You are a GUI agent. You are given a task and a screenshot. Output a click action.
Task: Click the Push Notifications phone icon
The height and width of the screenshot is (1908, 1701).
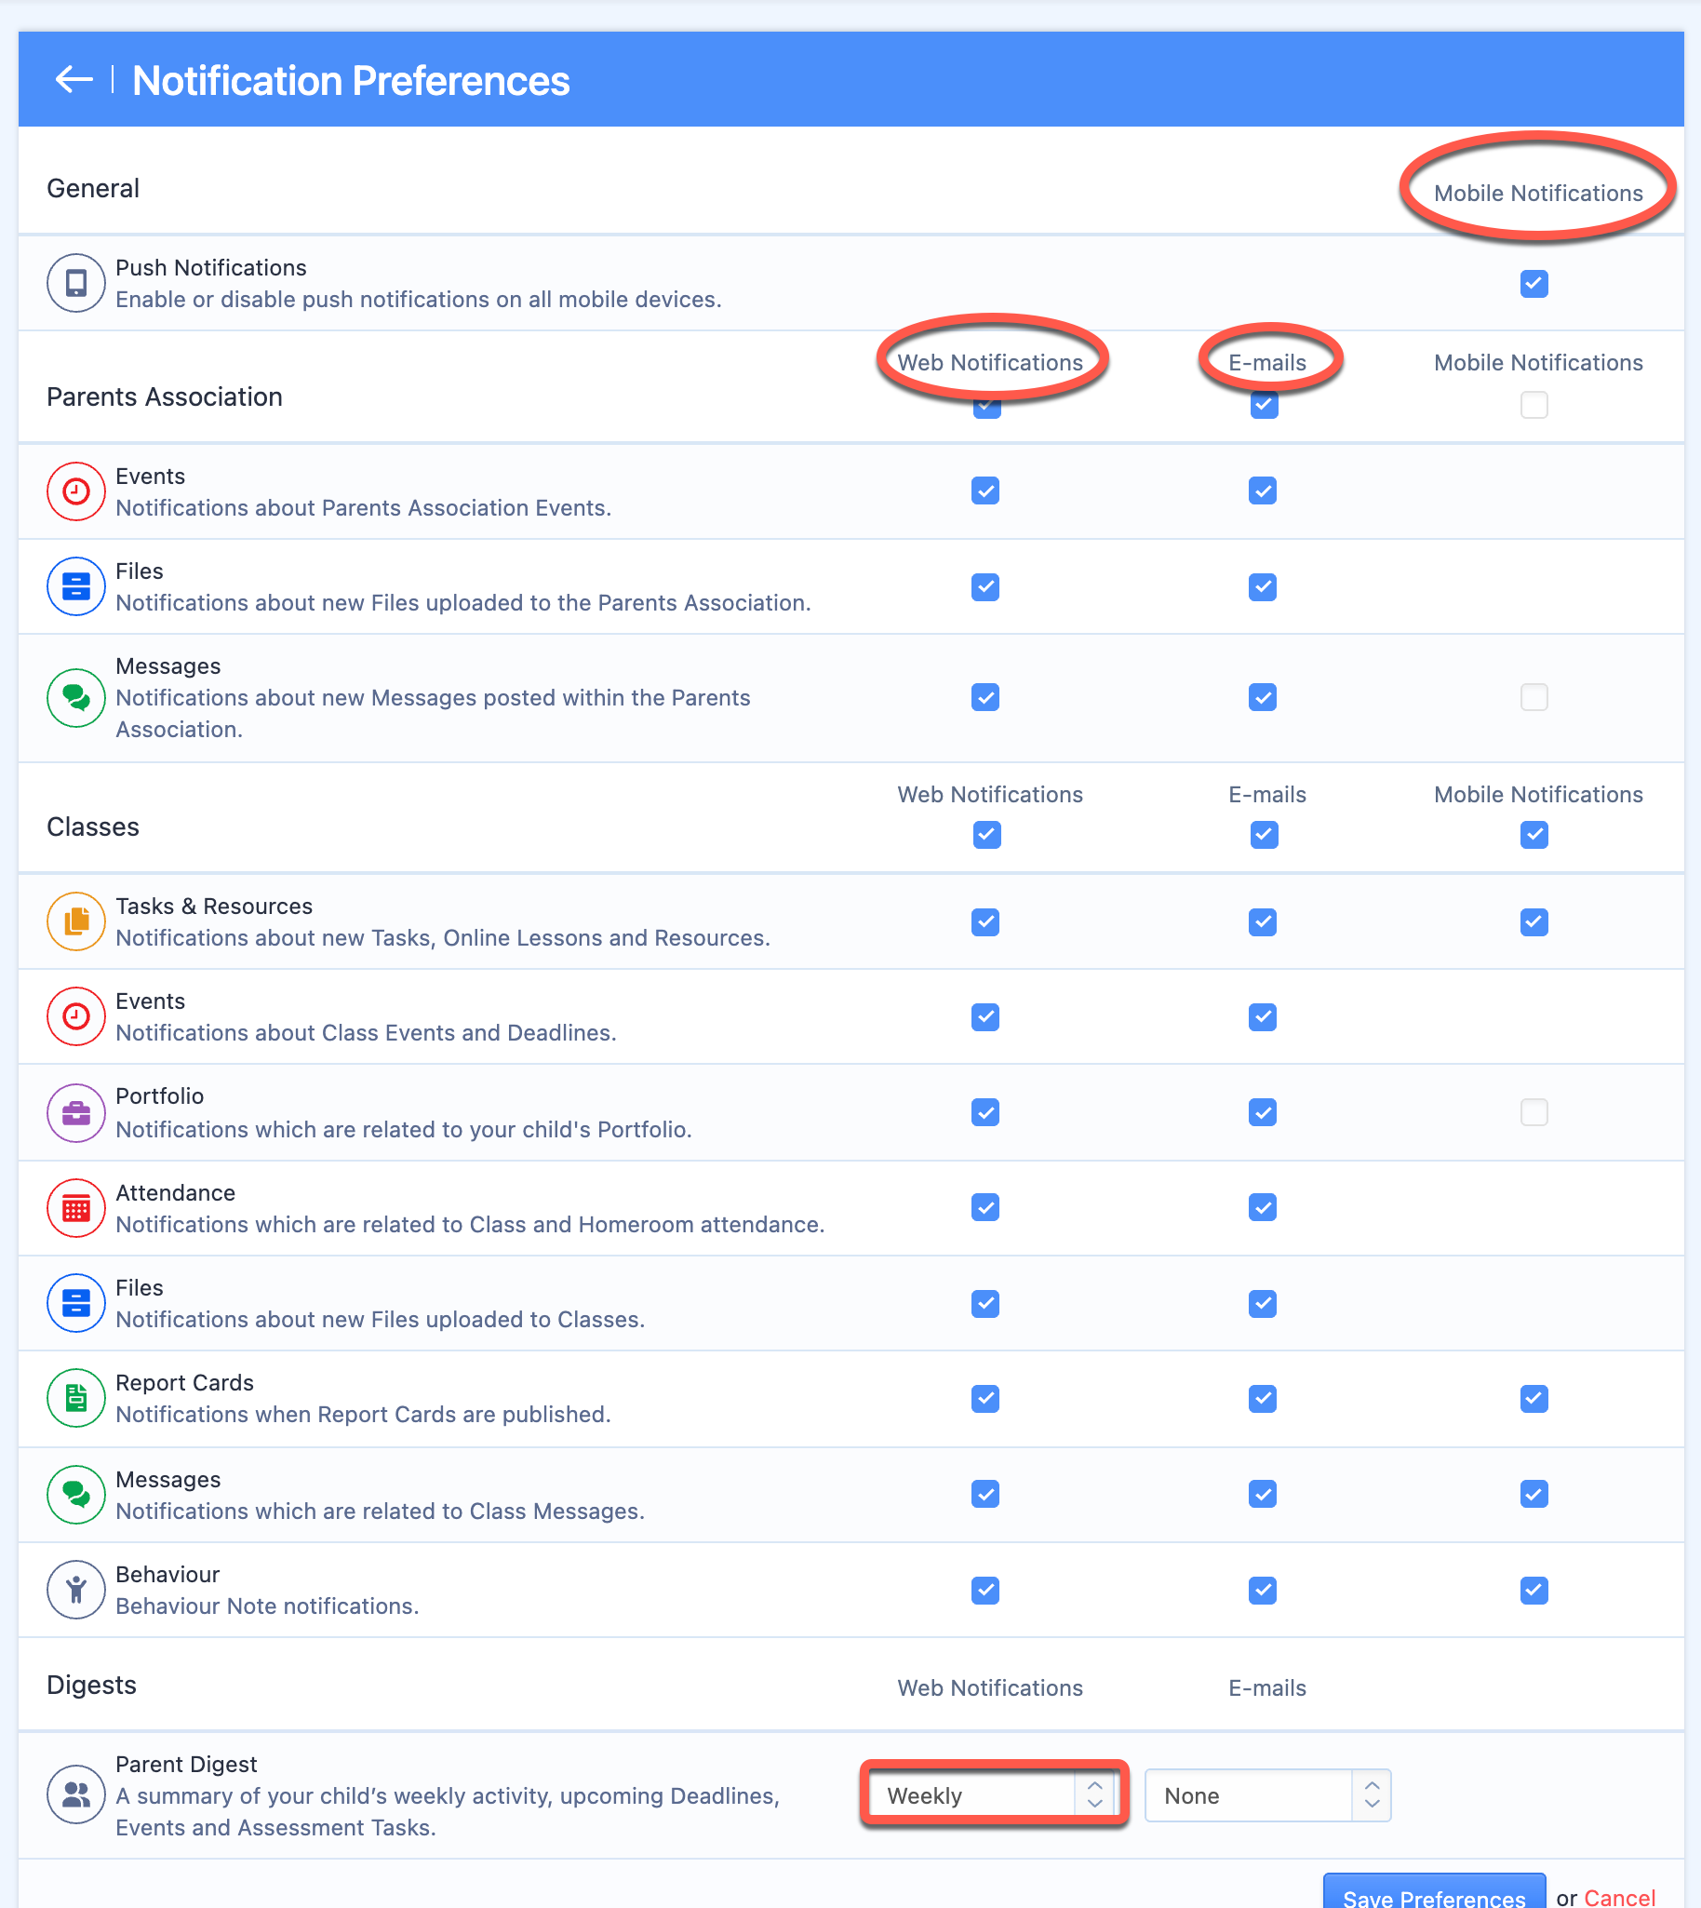point(75,282)
